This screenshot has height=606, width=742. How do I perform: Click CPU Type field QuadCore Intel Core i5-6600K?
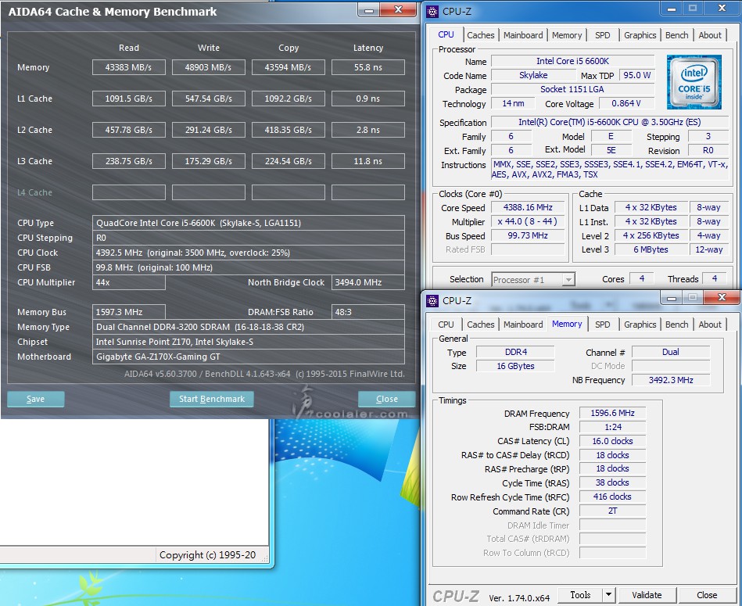249,223
